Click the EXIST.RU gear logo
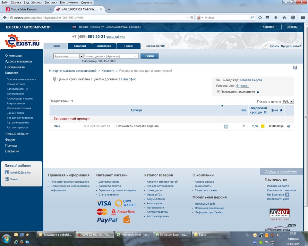 pyautogui.click(x=22, y=41)
